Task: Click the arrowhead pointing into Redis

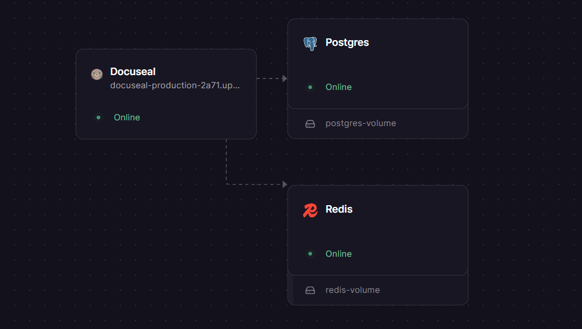Action: tap(285, 184)
